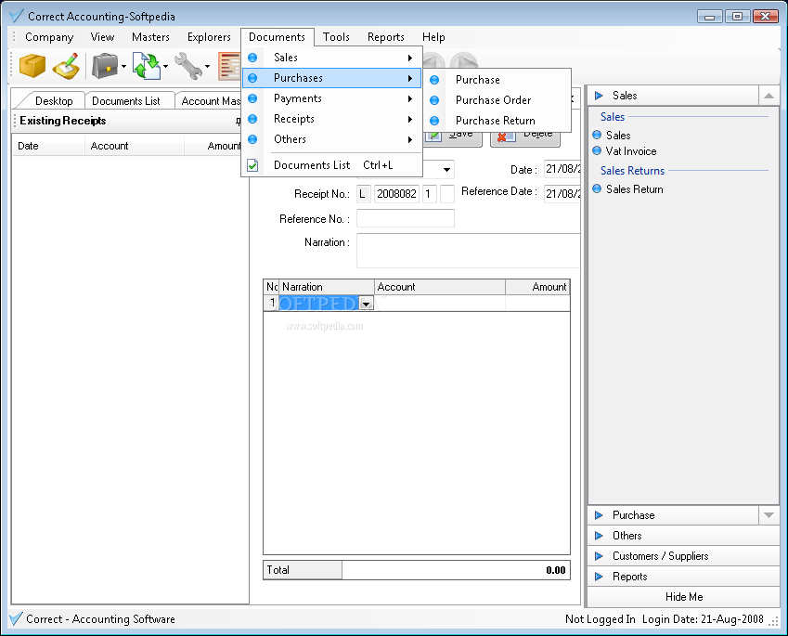Open dropdown arrow beside wrench icon
This screenshot has width=788, height=636.
[207, 66]
